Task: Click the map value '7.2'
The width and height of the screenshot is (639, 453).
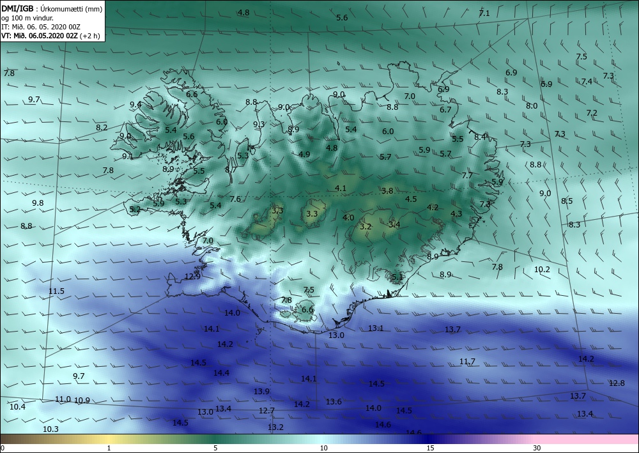Action: coord(591,112)
